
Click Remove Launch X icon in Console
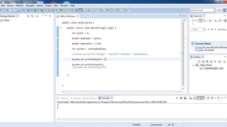tap(181, 98)
